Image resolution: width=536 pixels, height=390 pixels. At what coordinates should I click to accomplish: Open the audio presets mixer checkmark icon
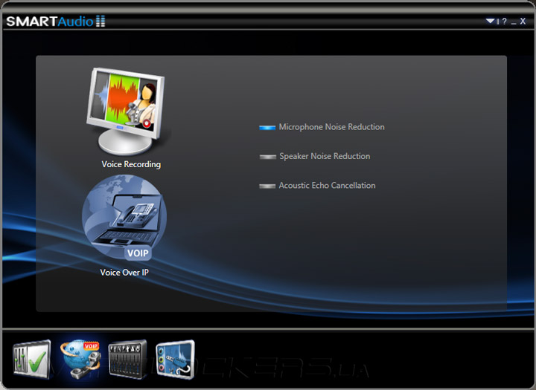[x=32, y=360]
